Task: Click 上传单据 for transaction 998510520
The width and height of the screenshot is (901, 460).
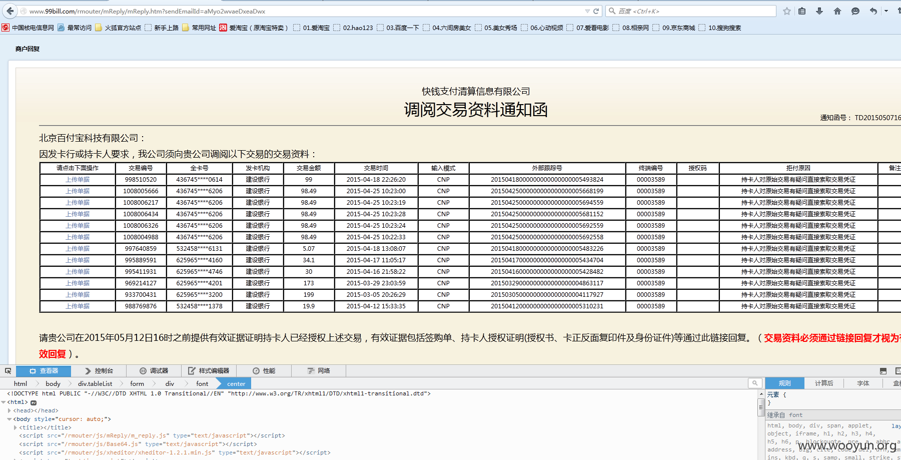Action: click(78, 180)
